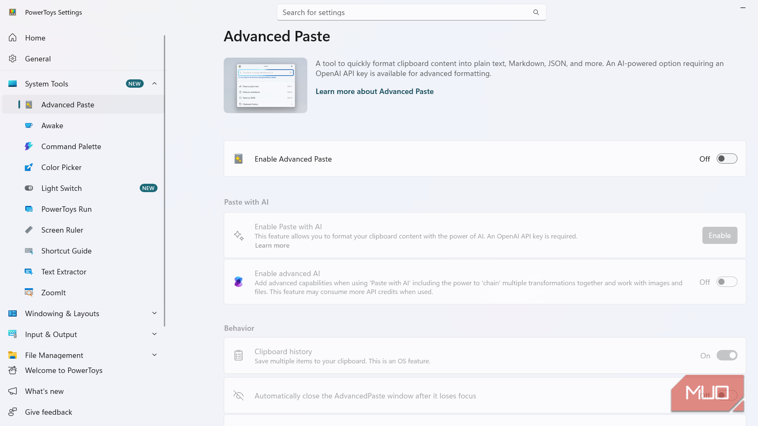Click the Search for settings field

click(x=411, y=13)
